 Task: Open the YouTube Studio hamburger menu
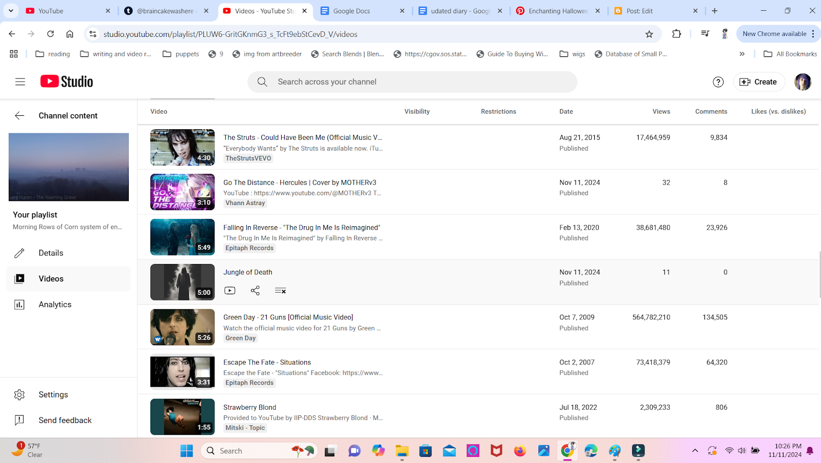(20, 82)
